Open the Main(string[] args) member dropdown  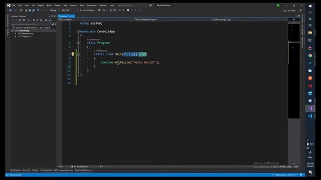click(x=250, y=19)
